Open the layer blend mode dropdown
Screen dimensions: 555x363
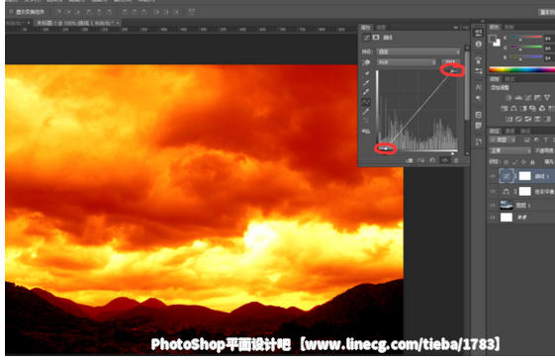tap(510, 150)
